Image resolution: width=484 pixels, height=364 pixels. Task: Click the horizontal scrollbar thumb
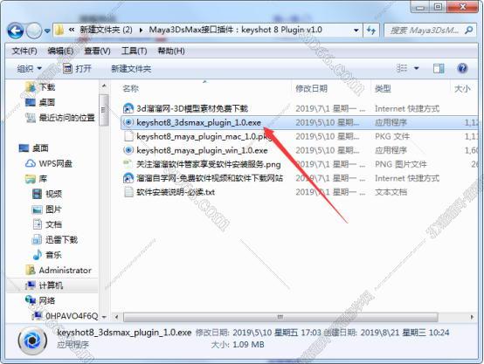pos(280,317)
